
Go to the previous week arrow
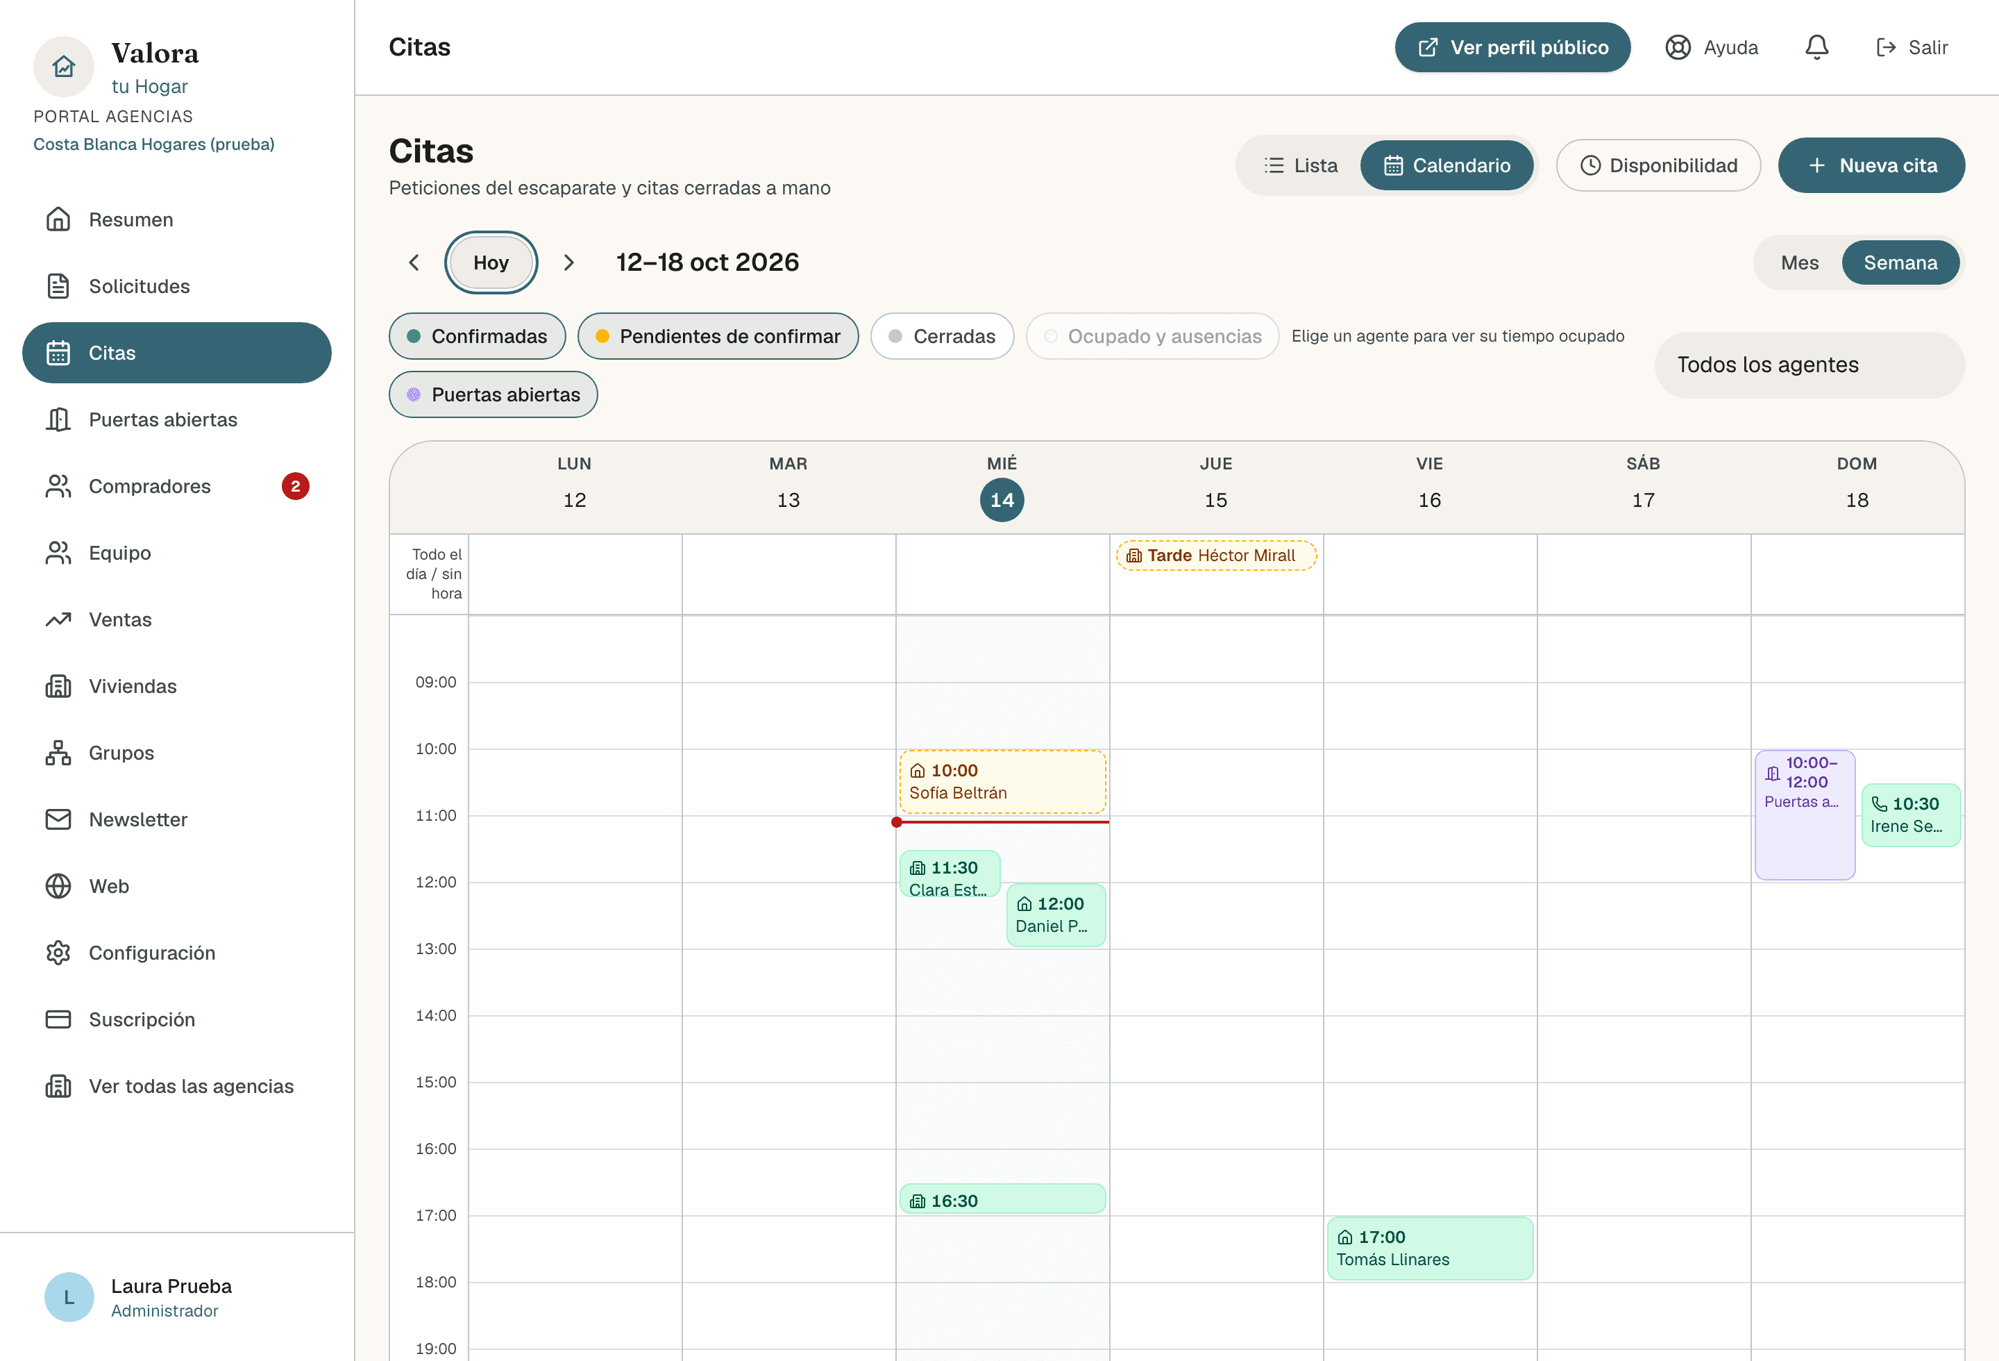click(x=414, y=262)
